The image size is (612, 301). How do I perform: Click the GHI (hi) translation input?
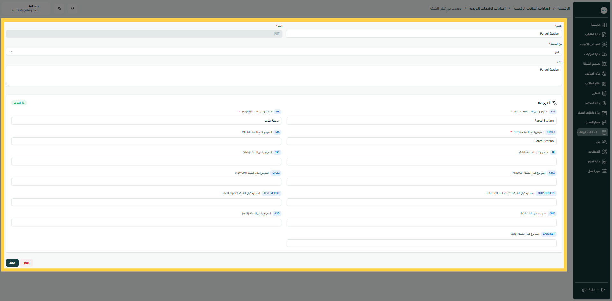[421, 223]
